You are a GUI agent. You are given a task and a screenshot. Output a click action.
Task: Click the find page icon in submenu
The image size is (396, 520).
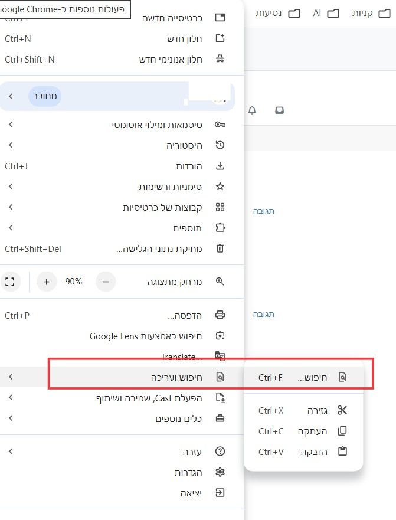pyautogui.click(x=343, y=377)
